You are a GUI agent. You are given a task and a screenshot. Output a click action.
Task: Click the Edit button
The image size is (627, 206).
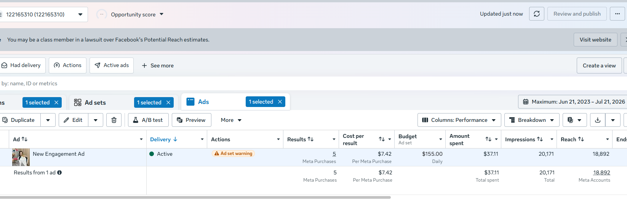tap(74, 120)
